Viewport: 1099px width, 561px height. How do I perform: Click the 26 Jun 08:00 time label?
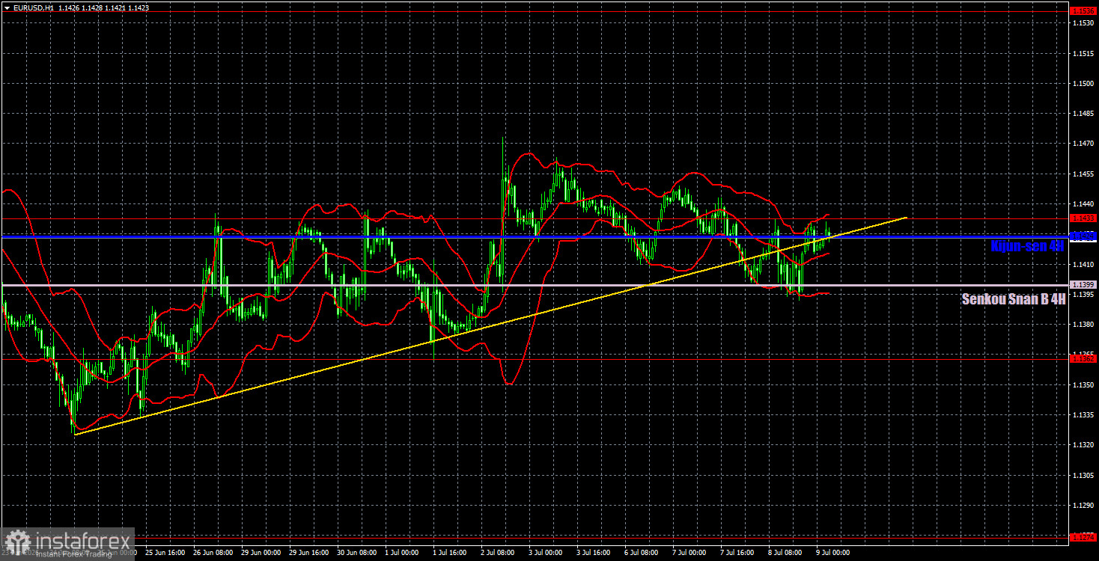pyautogui.click(x=213, y=553)
